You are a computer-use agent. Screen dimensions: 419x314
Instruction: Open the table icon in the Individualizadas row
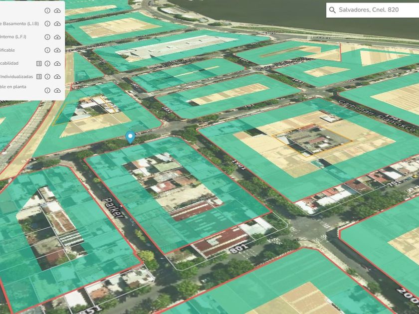[x=39, y=77]
